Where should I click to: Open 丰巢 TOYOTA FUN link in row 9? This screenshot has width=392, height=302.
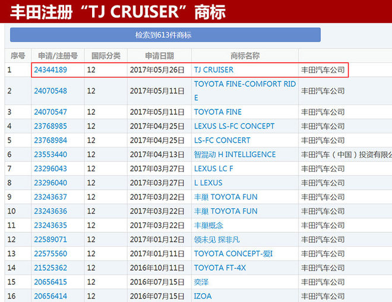pos(226,197)
